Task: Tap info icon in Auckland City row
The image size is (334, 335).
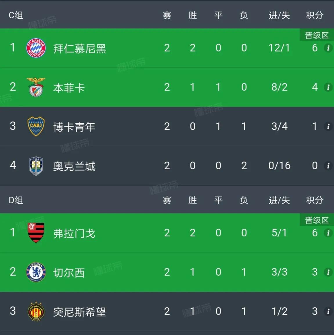Action: point(328,166)
